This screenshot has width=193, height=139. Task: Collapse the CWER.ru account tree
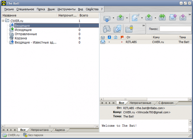click(3, 21)
